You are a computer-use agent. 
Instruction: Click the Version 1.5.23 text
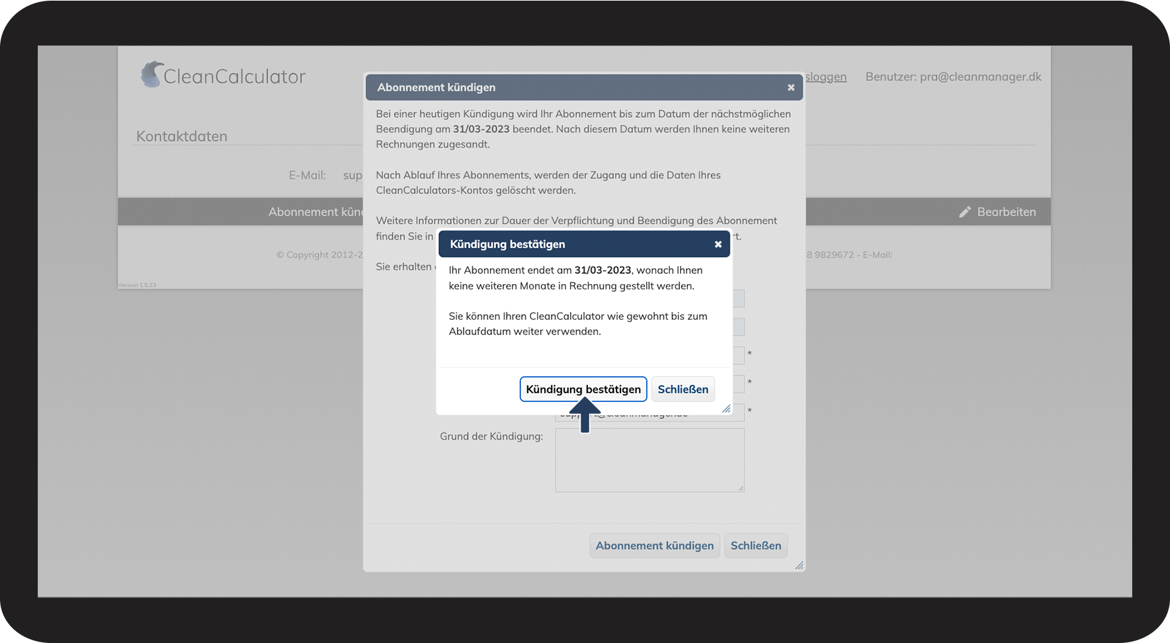(x=137, y=285)
